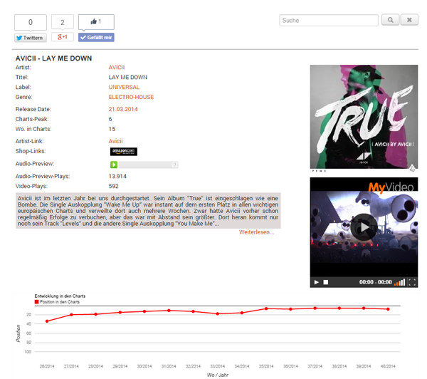Click the Twitter count bubble showing 0
The height and width of the screenshot is (379, 427).
[31, 22]
